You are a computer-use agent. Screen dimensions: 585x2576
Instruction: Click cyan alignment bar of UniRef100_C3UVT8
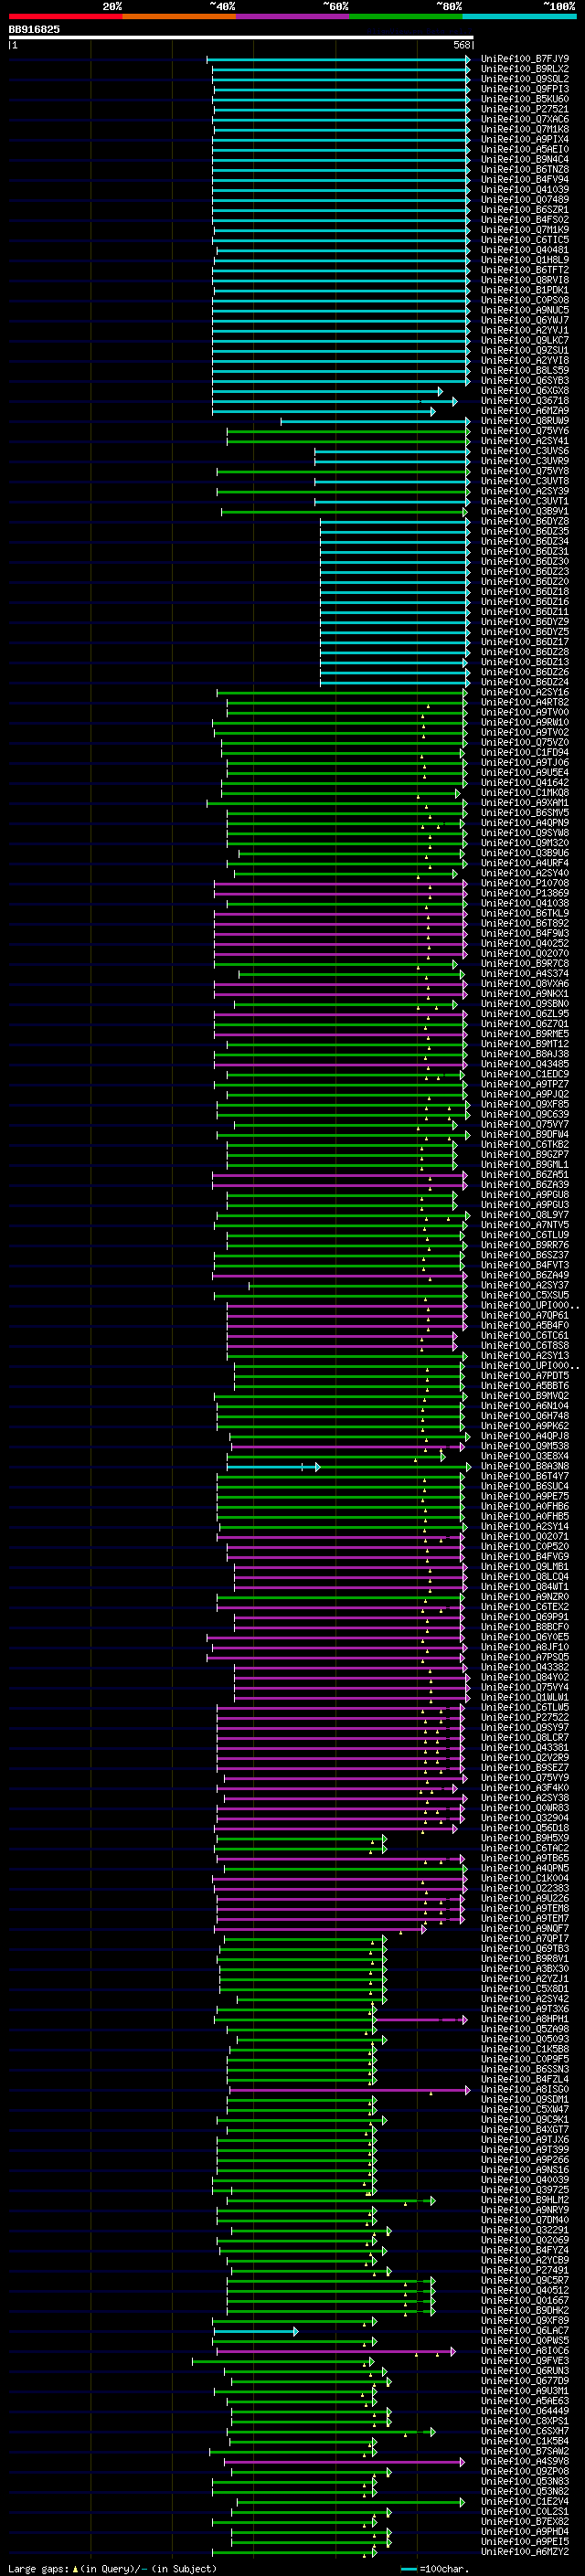pos(392,481)
